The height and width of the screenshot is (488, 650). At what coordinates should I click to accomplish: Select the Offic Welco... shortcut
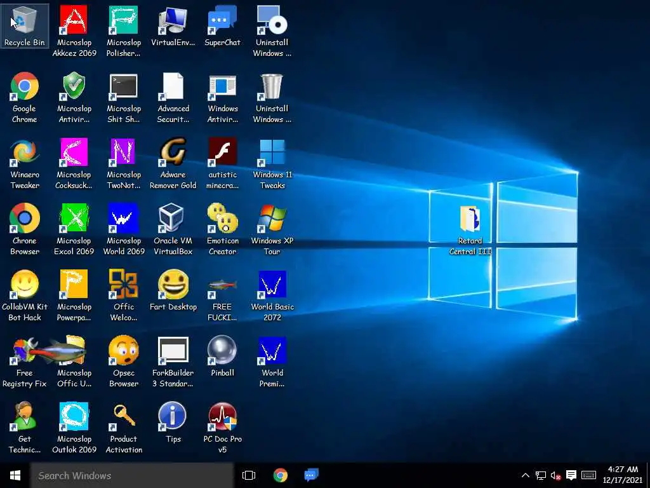coord(124,295)
